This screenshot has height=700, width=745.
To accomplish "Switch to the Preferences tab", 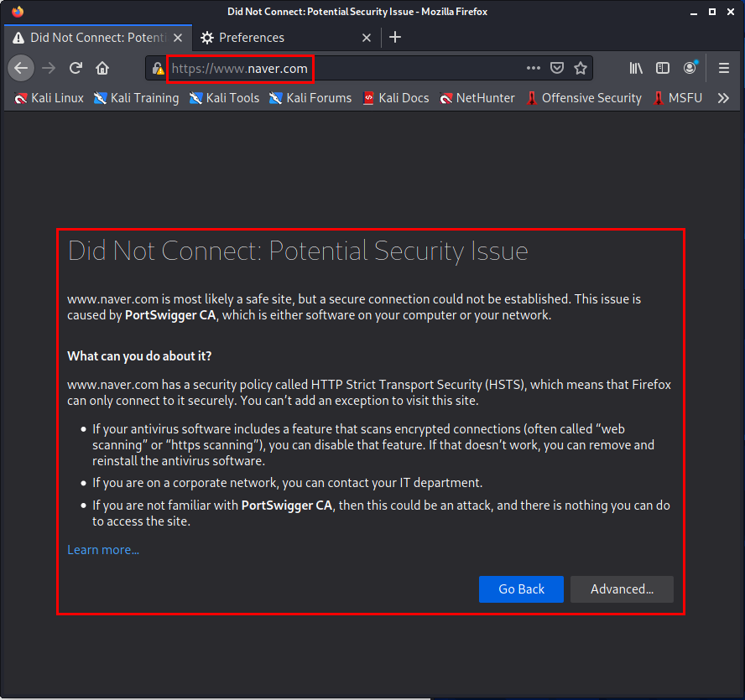I will 286,38.
